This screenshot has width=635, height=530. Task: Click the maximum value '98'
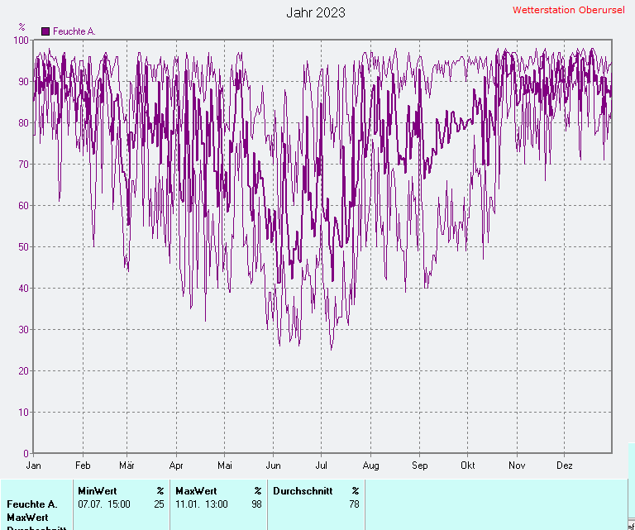tap(257, 504)
